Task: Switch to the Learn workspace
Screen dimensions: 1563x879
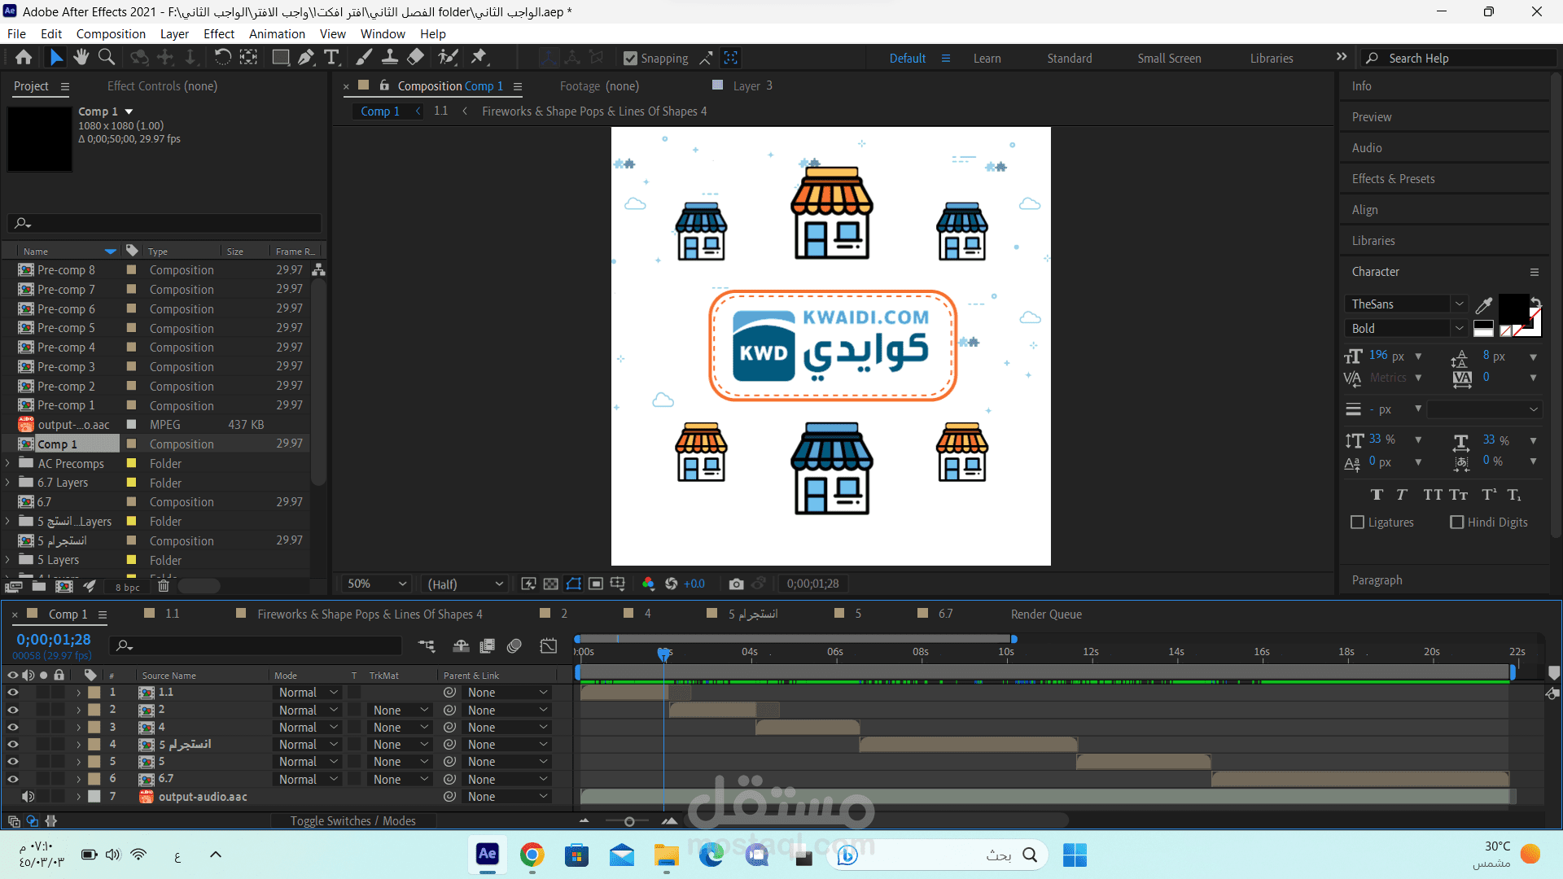Action: coord(987,59)
